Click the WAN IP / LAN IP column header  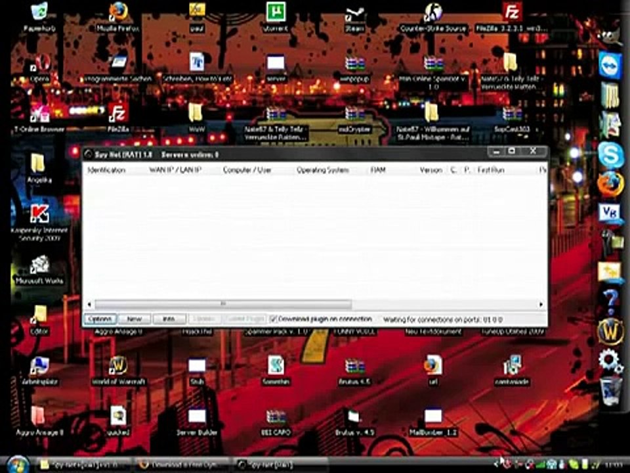point(175,170)
